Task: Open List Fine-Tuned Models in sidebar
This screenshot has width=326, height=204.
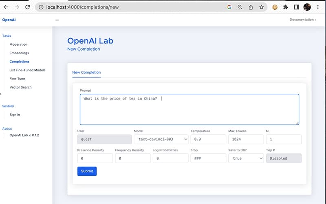Action: (x=27, y=70)
